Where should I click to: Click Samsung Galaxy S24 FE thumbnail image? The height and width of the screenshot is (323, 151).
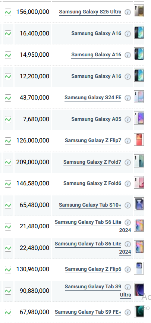139,97
